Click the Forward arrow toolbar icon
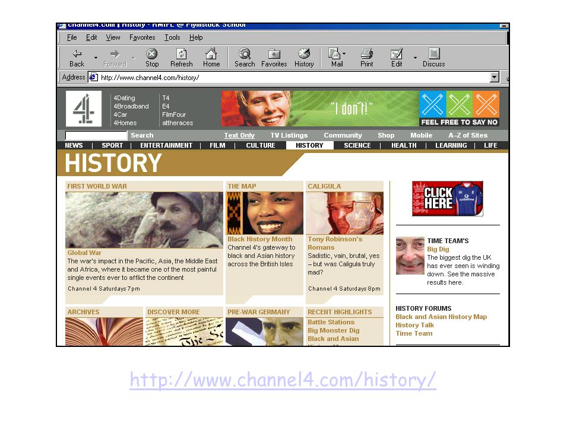The height and width of the screenshot is (427, 570). point(115,54)
